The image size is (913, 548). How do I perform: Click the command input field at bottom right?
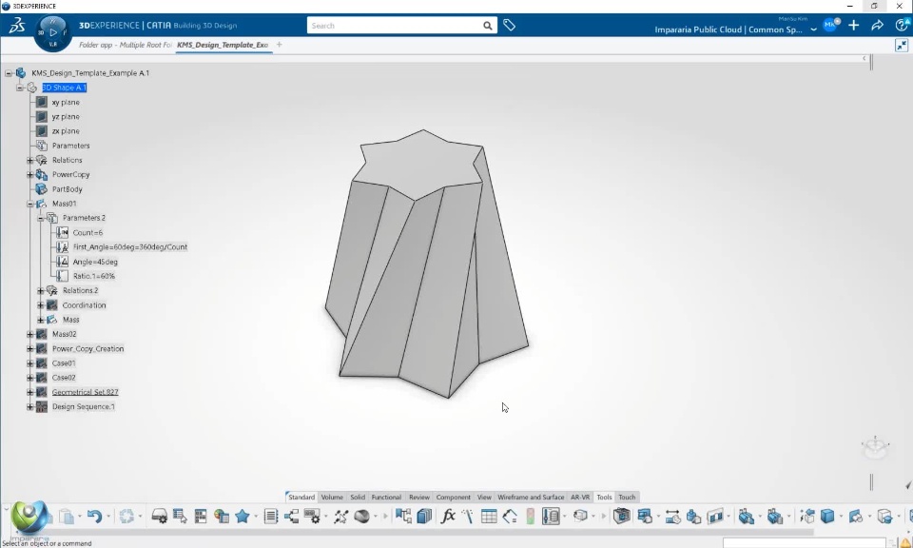pos(805,542)
